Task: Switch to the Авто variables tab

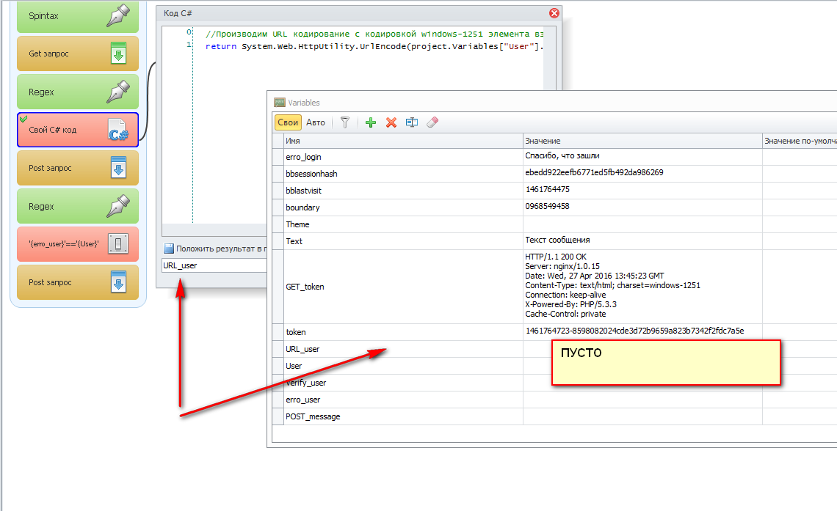Action: coord(316,122)
